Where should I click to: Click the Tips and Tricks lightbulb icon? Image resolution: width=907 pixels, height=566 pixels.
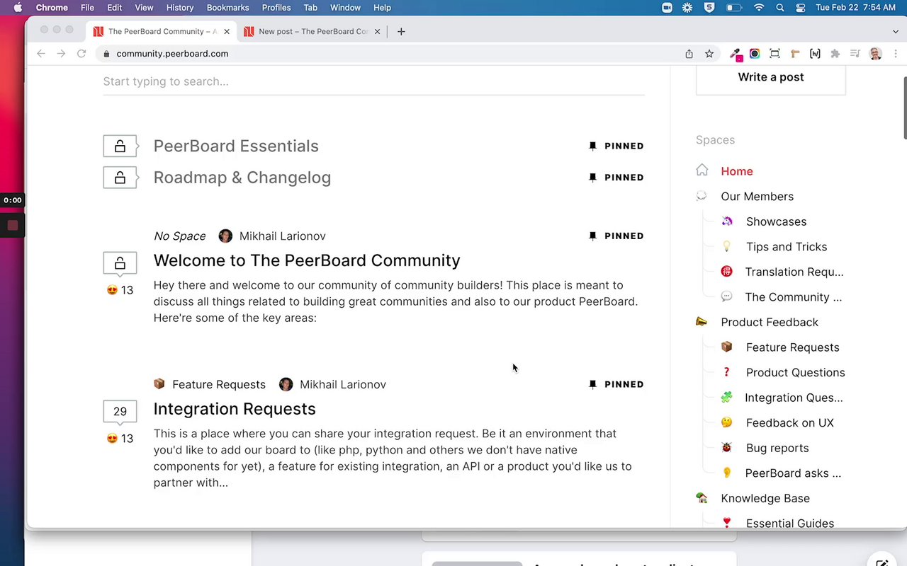pyautogui.click(x=726, y=247)
